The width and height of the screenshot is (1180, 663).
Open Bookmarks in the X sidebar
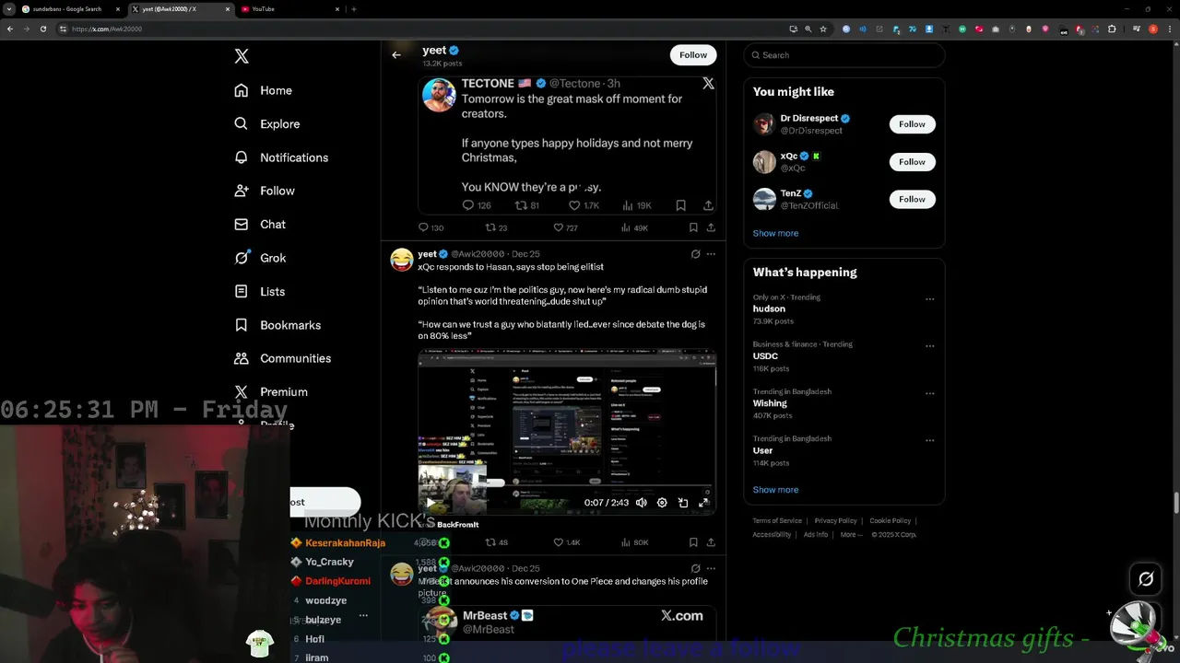click(277, 325)
